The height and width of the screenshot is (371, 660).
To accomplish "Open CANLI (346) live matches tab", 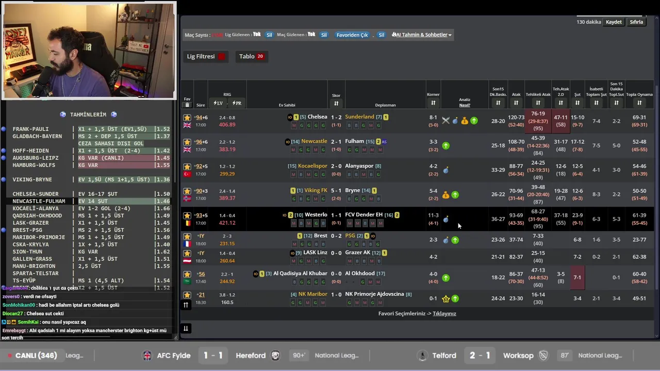I will [x=32, y=356].
